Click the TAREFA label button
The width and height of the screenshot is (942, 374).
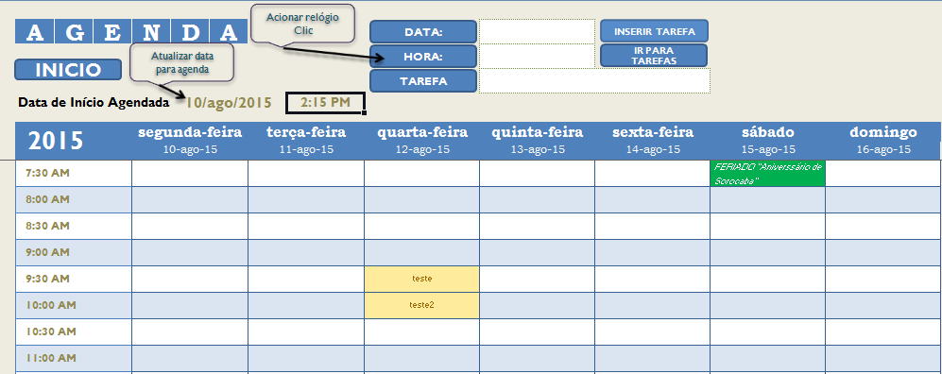[x=423, y=81]
